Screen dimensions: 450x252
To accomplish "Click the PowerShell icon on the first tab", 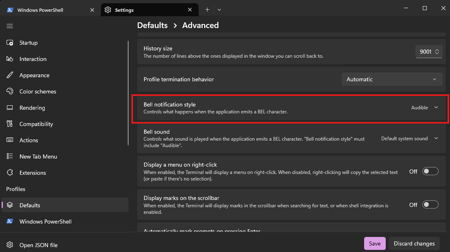I will 10,10.
